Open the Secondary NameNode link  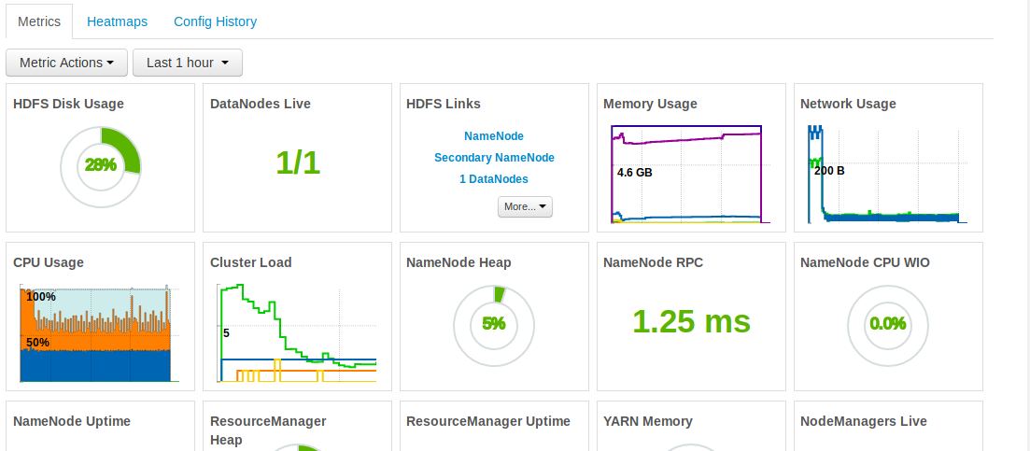pos(494,158)
